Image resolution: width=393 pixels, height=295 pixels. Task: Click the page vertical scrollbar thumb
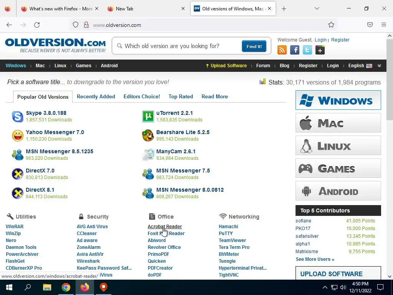pyautogui.click(x=390, y=80)
